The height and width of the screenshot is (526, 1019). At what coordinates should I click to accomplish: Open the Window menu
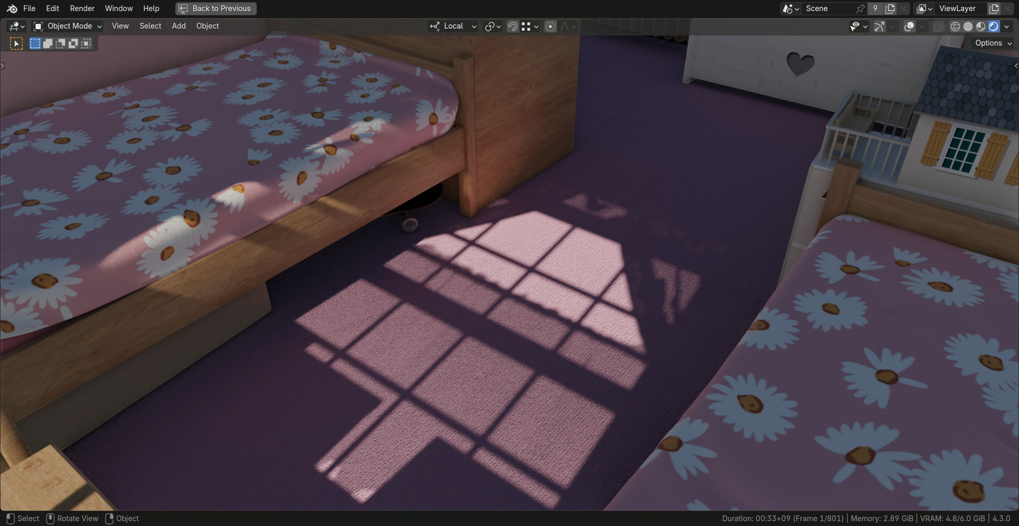pos(119,8)
